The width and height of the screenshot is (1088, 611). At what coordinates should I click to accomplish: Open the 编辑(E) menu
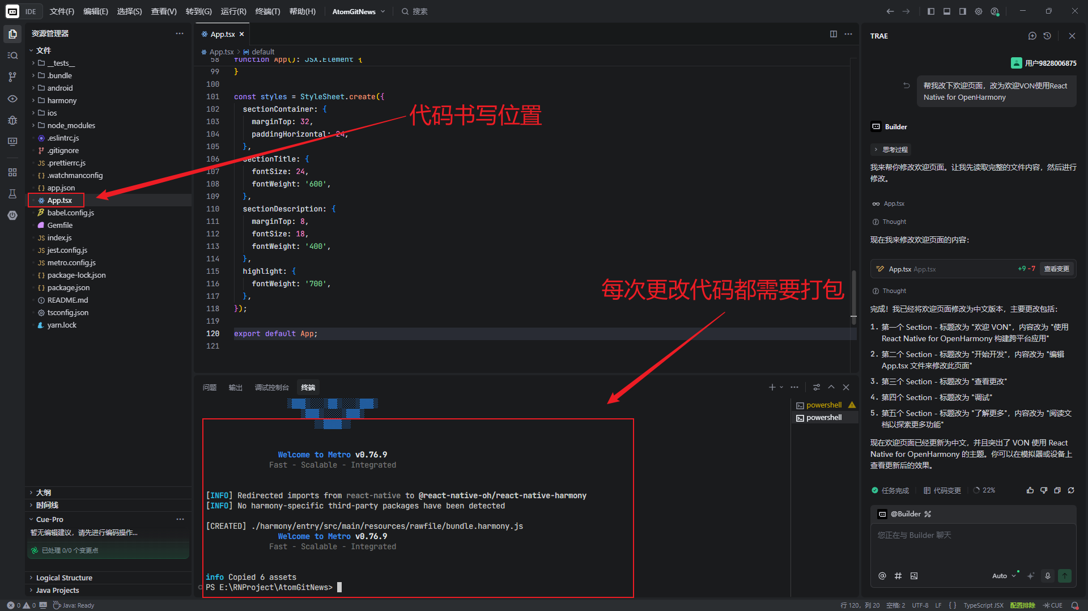(x=95, y=11)
